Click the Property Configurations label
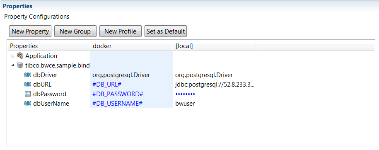The height and width of the screenshot is (150, 379). (x=37, y=17)
